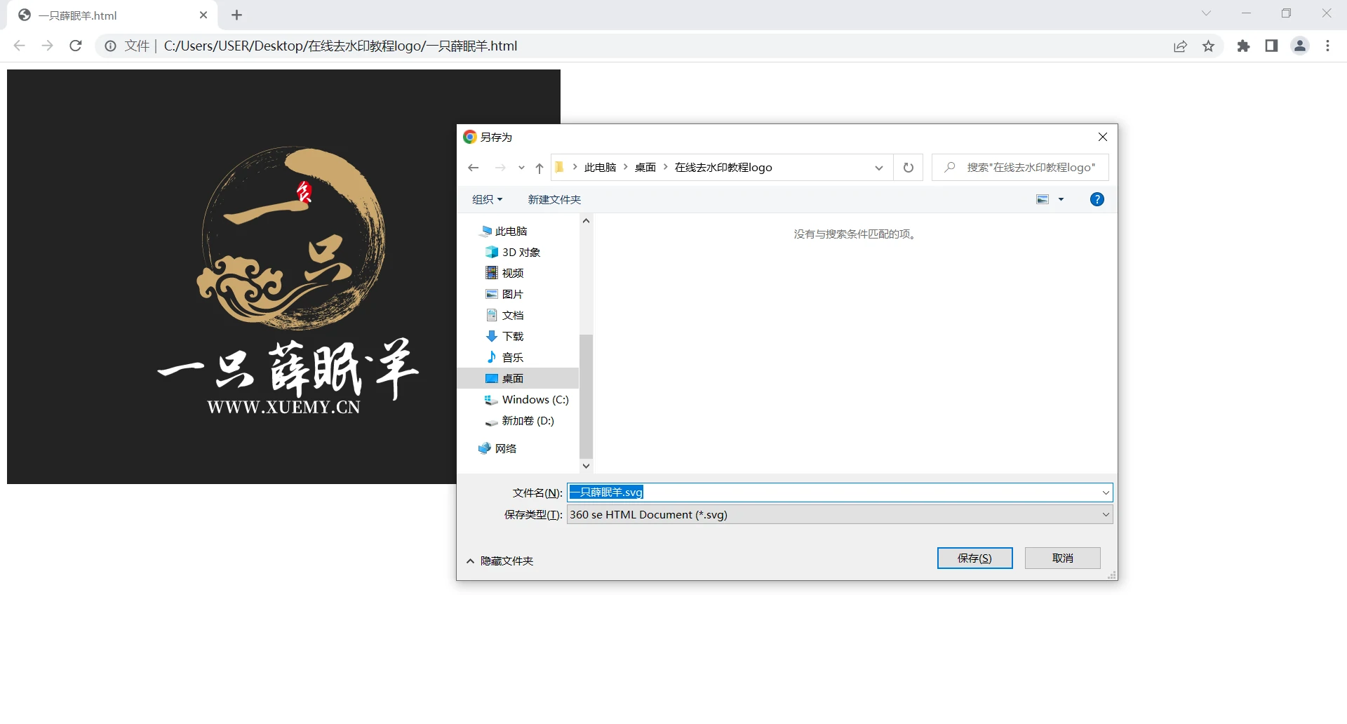Click 新建文件夹 button
Viewport: 1347px width, 724px height.
click(554, 199)
